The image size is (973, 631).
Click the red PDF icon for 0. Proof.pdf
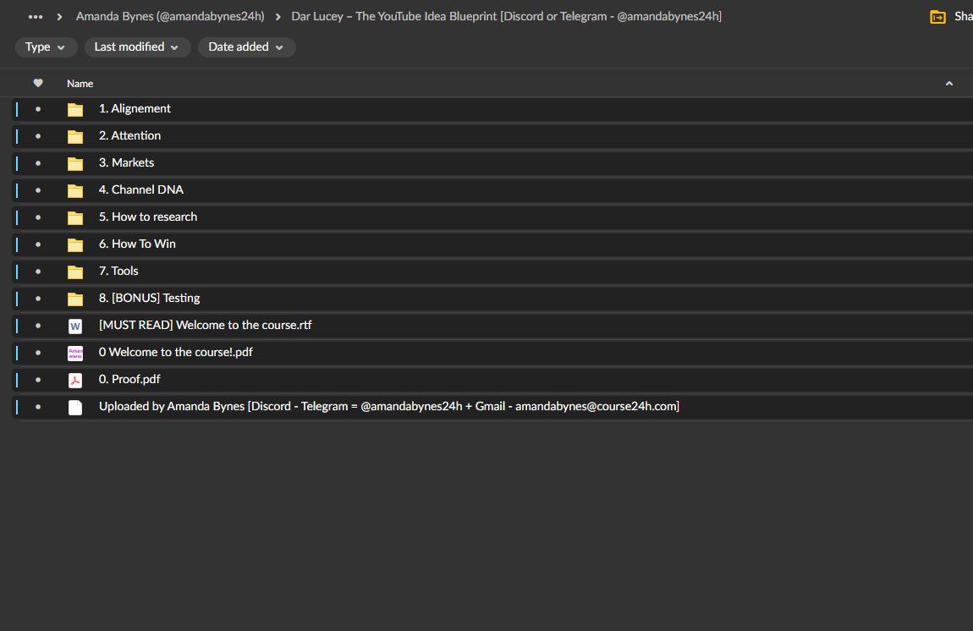tap(75, 380)
